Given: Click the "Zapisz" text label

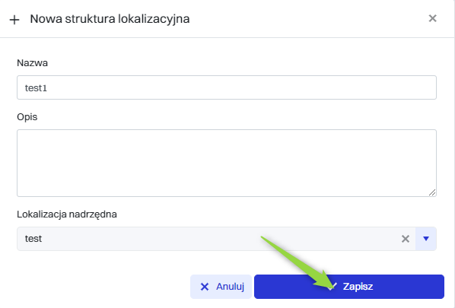Looking at the screenshot, I should [358, 287].
